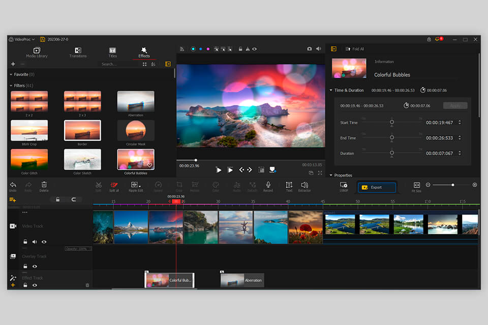This screenshot has height=325, width=488.
Task: Click the preview progress slider handle
Action: coord(196,160)
